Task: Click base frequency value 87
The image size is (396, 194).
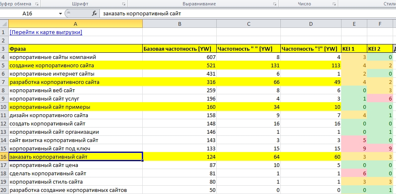Action: [180, 165]
